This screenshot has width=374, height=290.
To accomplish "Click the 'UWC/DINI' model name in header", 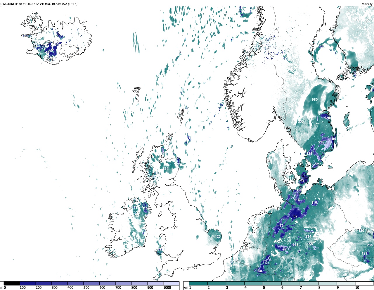I will [7, 4].
